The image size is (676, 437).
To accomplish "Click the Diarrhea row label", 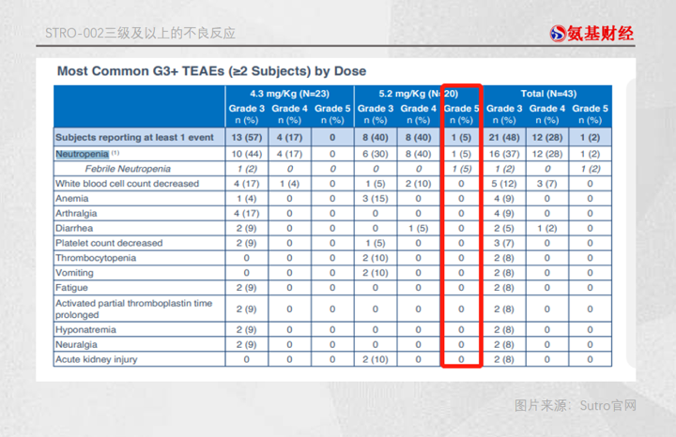I will [x=74, y=228].
